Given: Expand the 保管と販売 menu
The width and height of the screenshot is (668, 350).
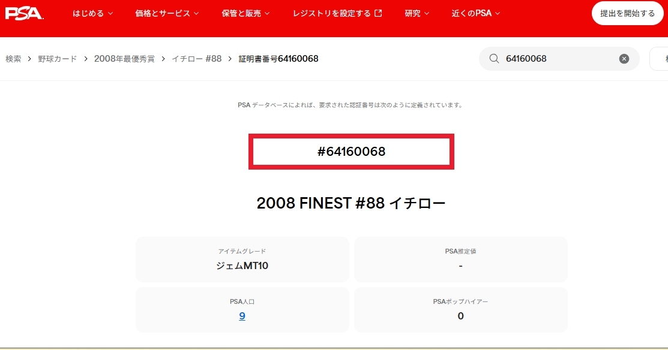Looking at the screenshot, I should (x=245, y=13).
